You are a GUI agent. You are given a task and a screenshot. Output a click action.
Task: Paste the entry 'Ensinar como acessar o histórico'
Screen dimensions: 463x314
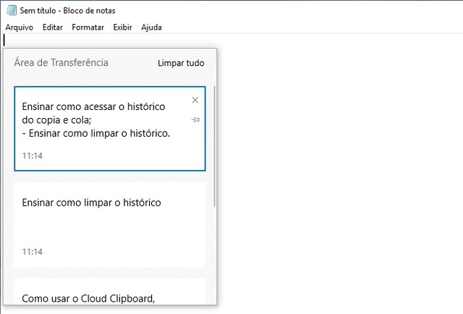110,129
